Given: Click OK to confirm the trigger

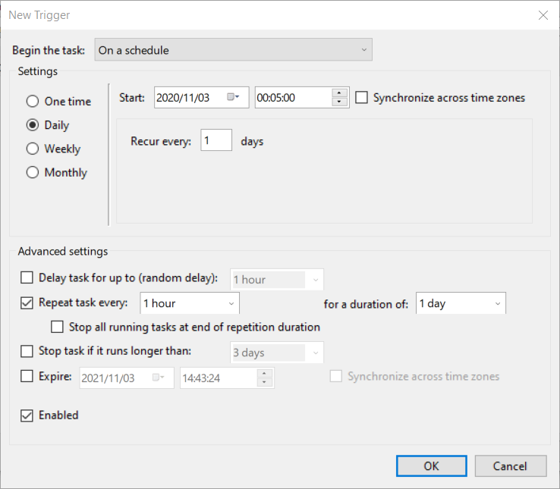Looking at the screenshot, I should coord(431,465).
